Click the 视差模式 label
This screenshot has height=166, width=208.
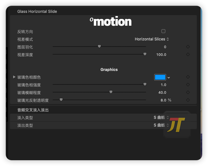click(x=25, y=39)
